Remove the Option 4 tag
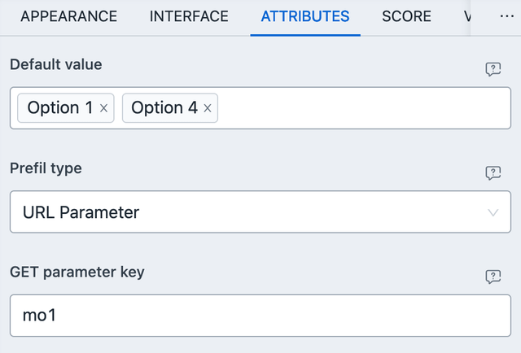This screenshot has height=353, width=521. tap(208, 108)
